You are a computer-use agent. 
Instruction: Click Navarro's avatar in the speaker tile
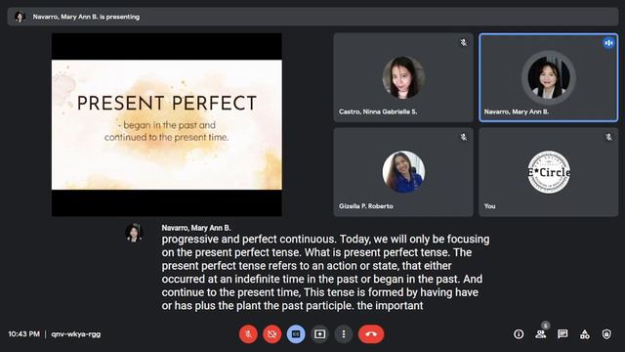click(549, 77)
